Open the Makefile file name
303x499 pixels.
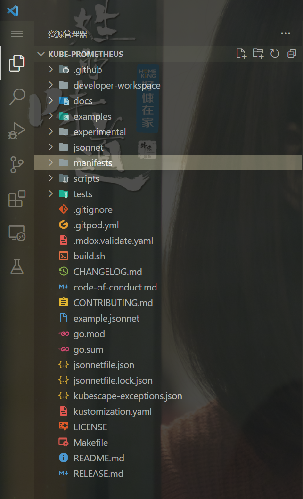[x=90, y=443]
